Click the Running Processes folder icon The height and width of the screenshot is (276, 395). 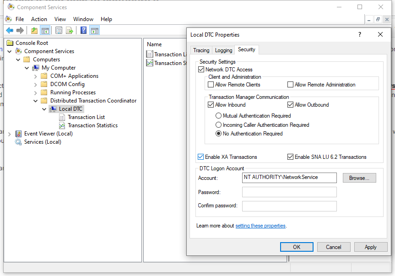point(44,92)
